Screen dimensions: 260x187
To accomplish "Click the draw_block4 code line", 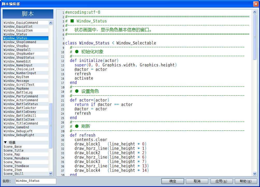I will pos(112,170).
